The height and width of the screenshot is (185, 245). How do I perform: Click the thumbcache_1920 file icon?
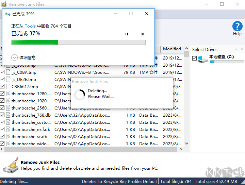[x=8, y=101]
